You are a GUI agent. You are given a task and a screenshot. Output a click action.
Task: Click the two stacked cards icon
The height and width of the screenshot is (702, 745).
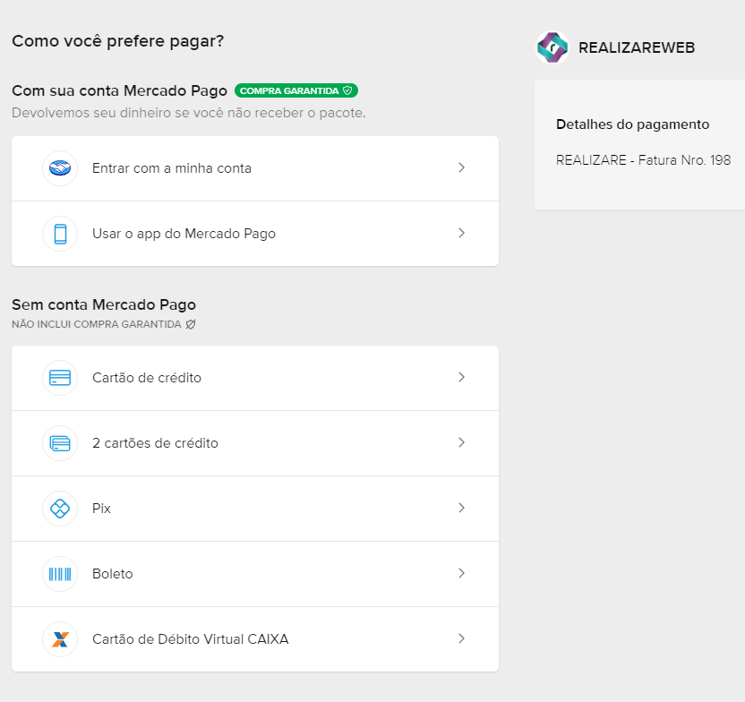click(x=60, y=443)
